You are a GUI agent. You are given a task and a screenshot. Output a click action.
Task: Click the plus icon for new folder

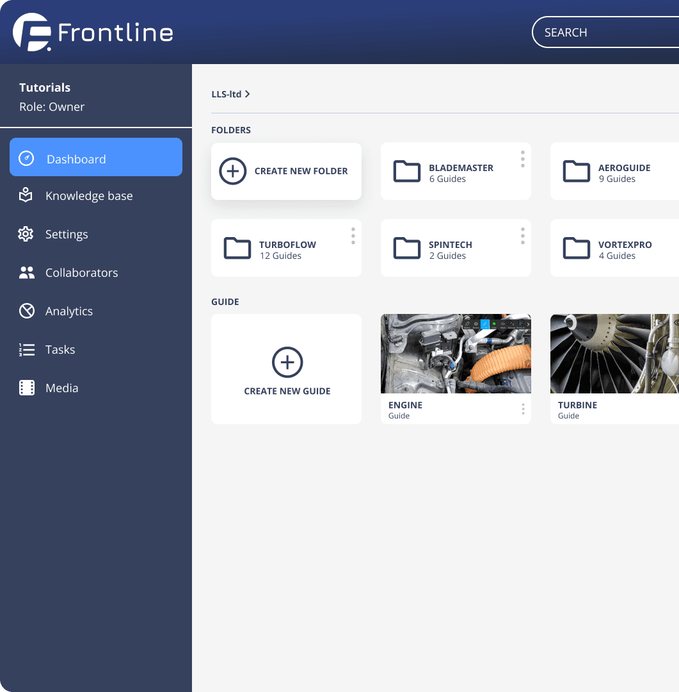click(x=233, y=171)
